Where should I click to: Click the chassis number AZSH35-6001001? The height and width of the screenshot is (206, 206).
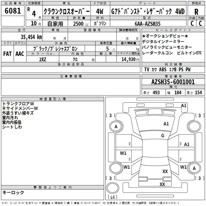point(173,82)
